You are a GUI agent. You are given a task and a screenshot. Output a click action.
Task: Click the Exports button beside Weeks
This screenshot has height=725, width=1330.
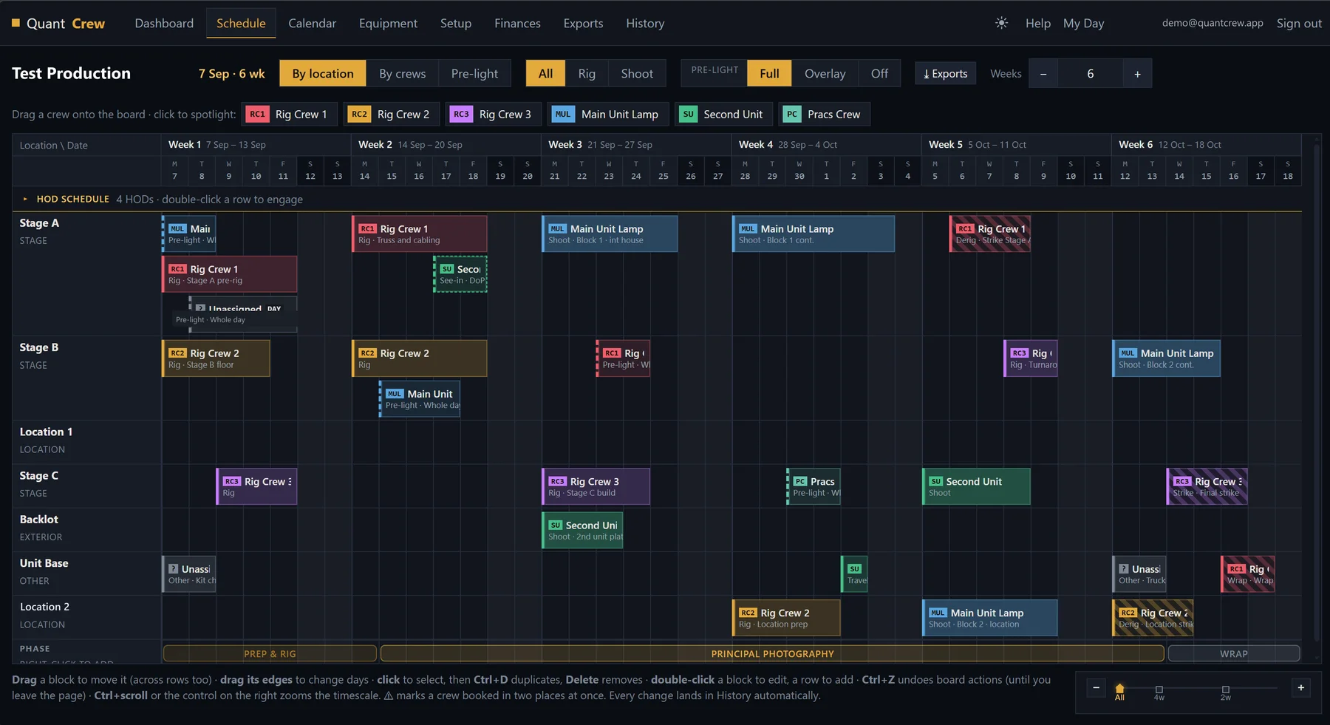[x=945, y=74]
